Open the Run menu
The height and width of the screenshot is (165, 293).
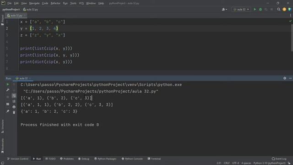coord(65,3)
